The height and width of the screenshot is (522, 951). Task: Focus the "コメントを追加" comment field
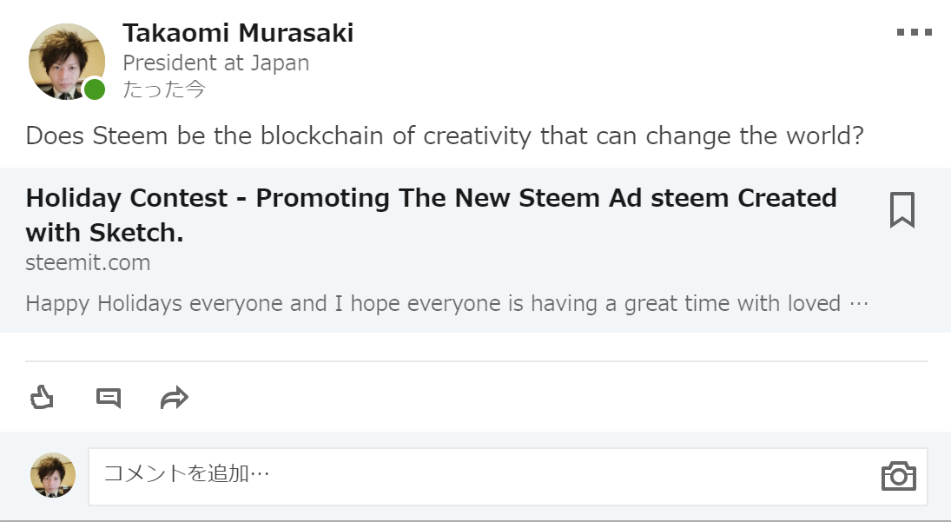(478, 475)
